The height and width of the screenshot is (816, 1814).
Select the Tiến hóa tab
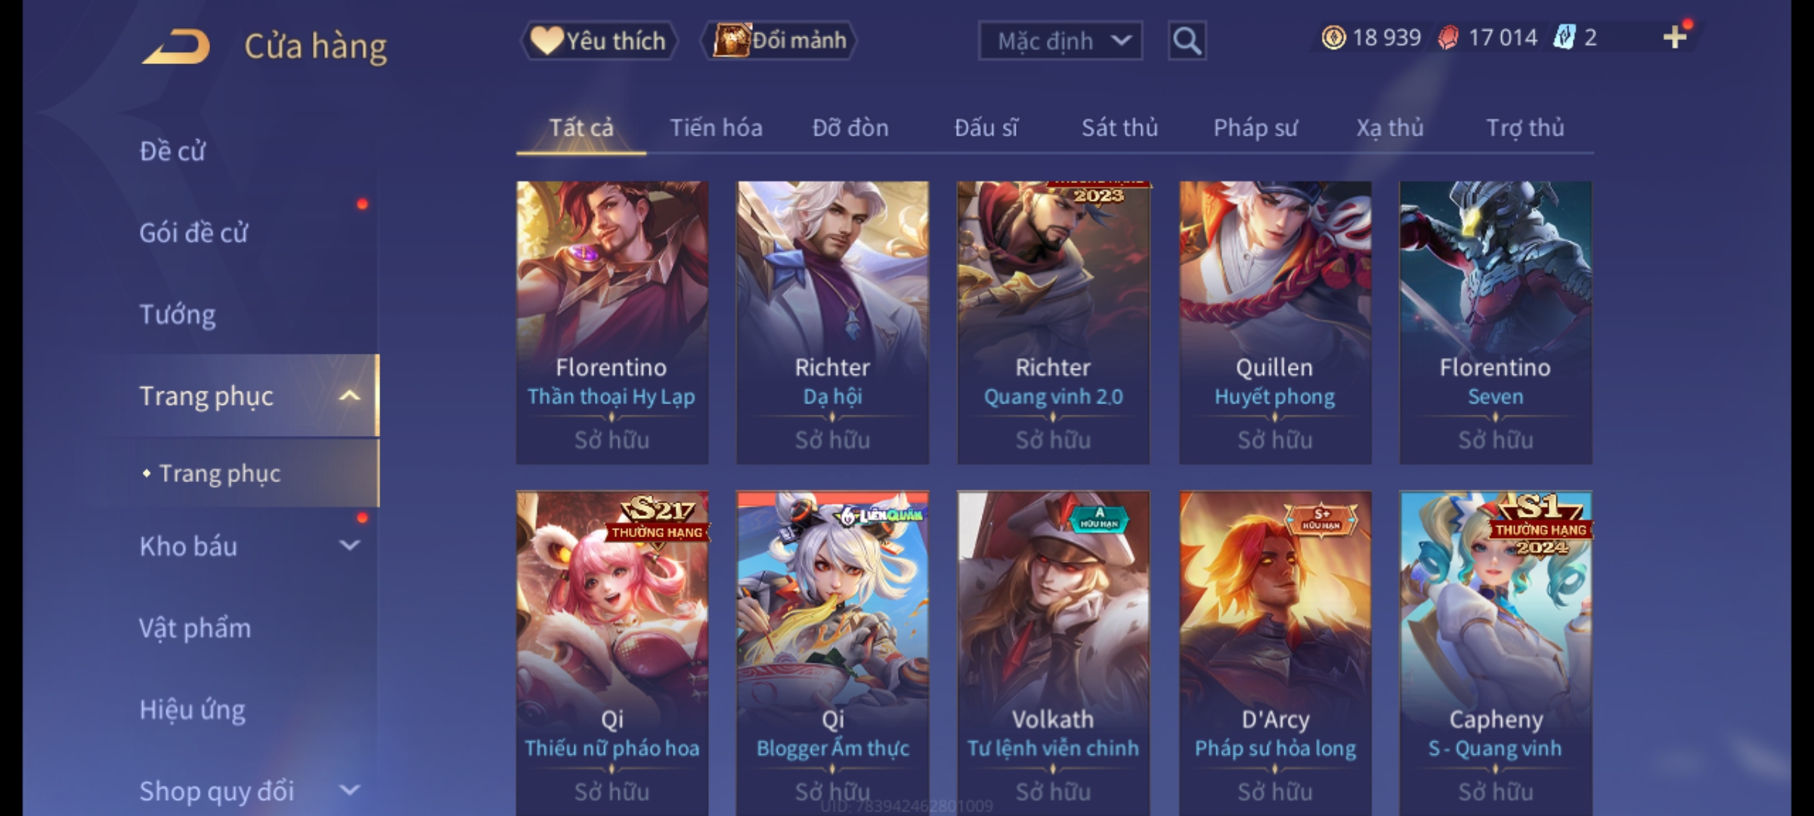pyautogui.click(x=716, y=128)
